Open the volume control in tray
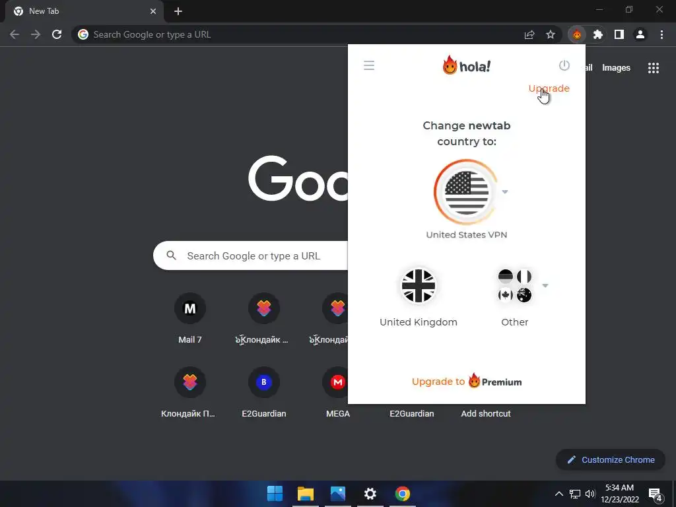Screen dimensions: 676x507 pyautogui.click(x=590, y=494)
